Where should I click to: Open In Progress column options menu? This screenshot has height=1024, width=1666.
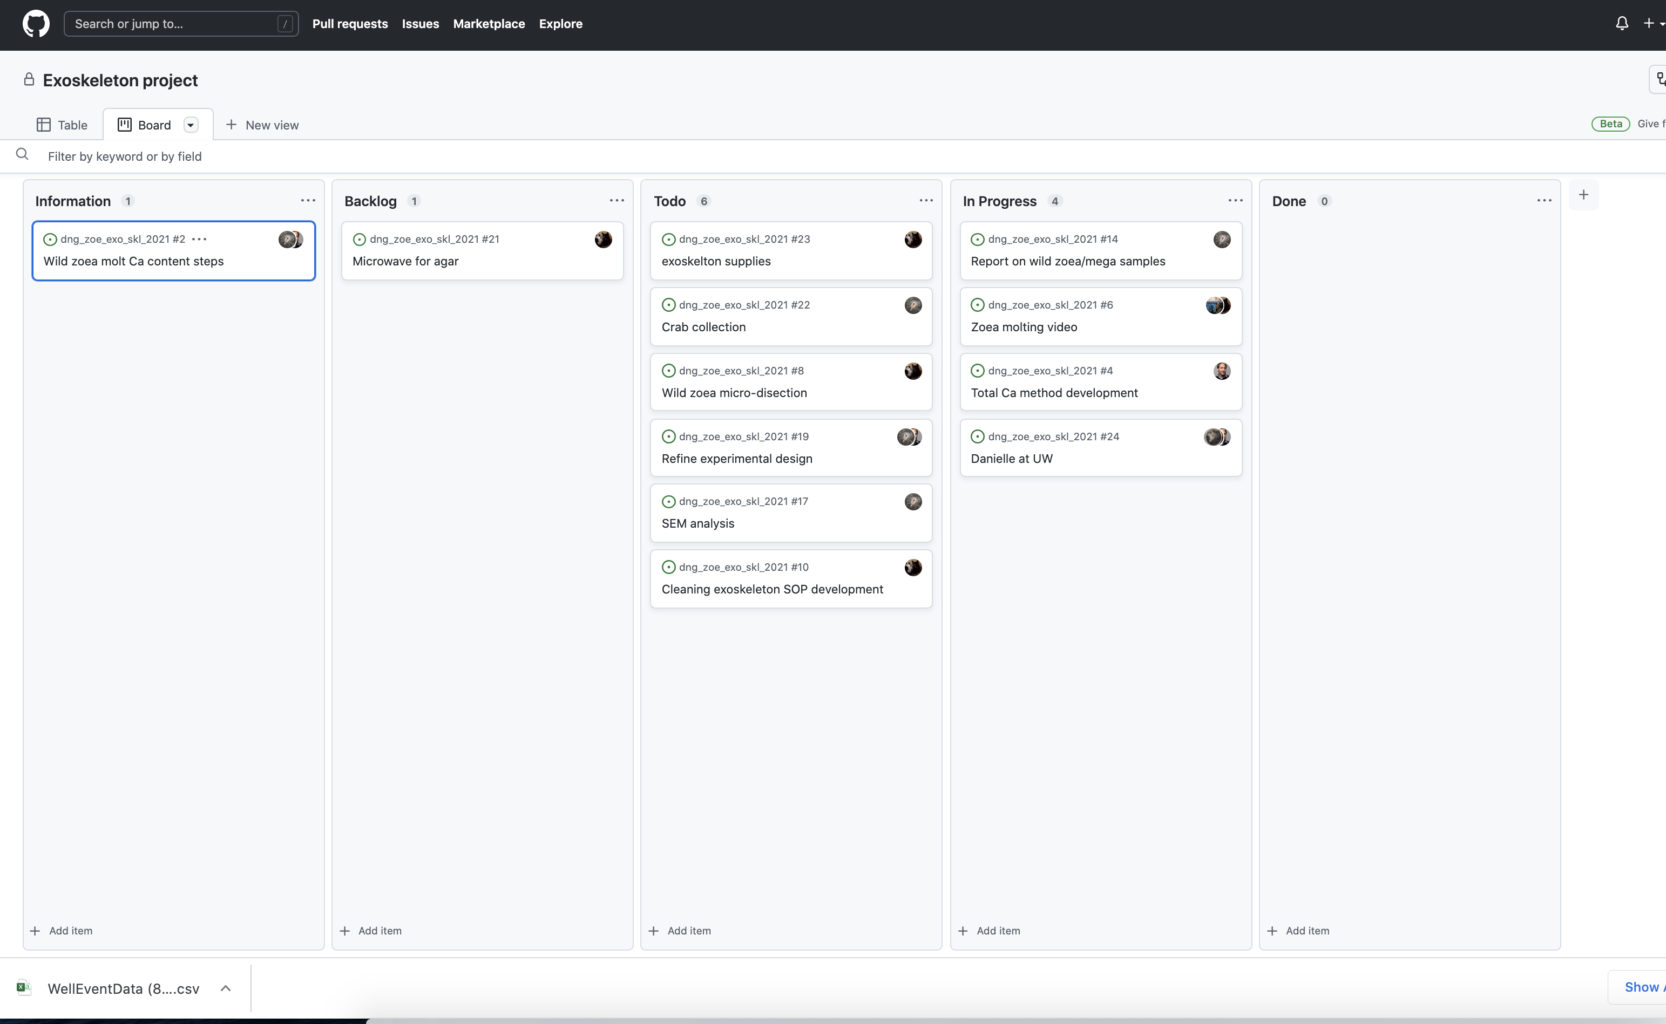tap(1235, 201)
